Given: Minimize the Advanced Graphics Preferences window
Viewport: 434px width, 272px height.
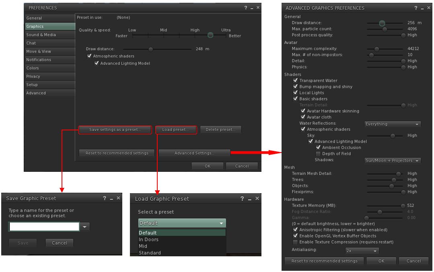Looking at the screenshot, I should [423, 8].
